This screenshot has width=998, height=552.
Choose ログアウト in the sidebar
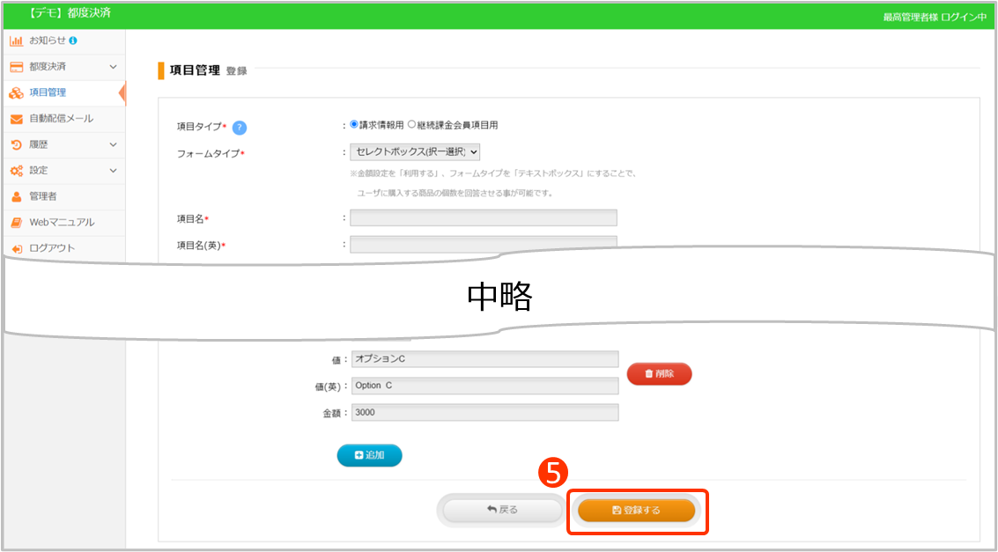click(x=52, y=248)
